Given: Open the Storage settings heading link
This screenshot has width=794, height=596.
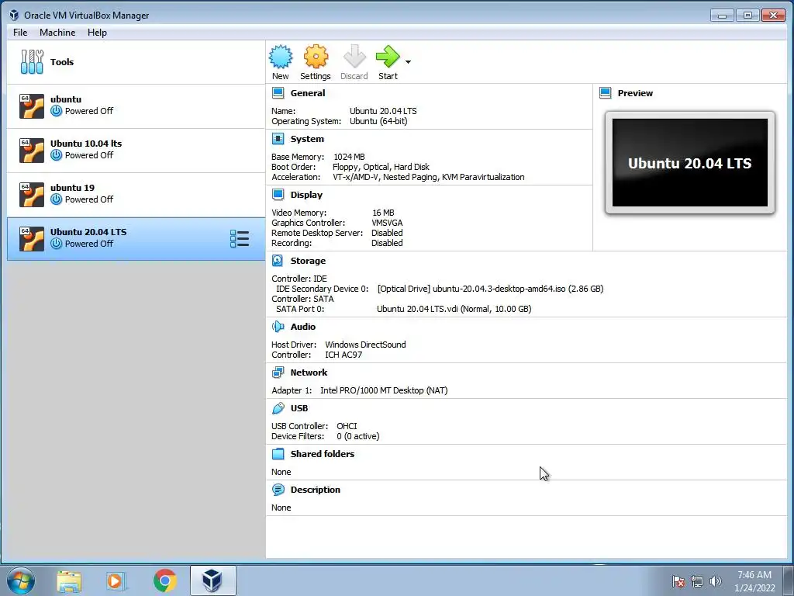Looking at the screenshot, I should [x=308, y=261].
